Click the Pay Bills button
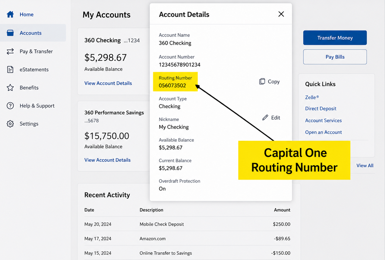Image resolution: width=385 pixels, height=260 pixels. (335, 57)
